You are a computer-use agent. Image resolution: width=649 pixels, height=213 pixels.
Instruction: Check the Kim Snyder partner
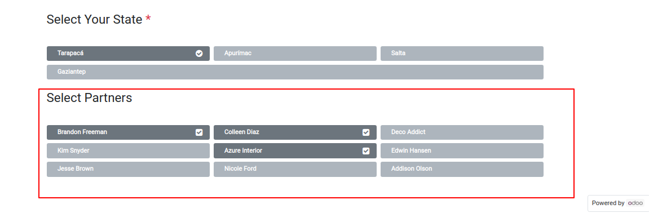[129, 151]
